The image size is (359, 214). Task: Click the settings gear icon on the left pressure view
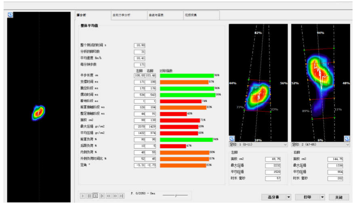tap(10, 15)
